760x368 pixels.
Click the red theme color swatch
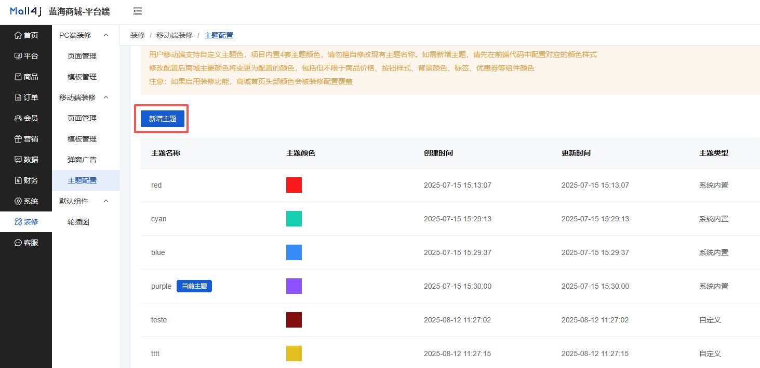294,185
